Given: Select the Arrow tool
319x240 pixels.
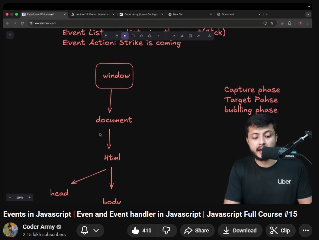Looking at the screenshot, I should coord(157,36).
